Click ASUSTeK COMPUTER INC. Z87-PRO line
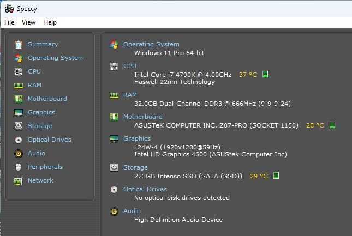This screenshot has height=236, width=352. pos(216,125)
